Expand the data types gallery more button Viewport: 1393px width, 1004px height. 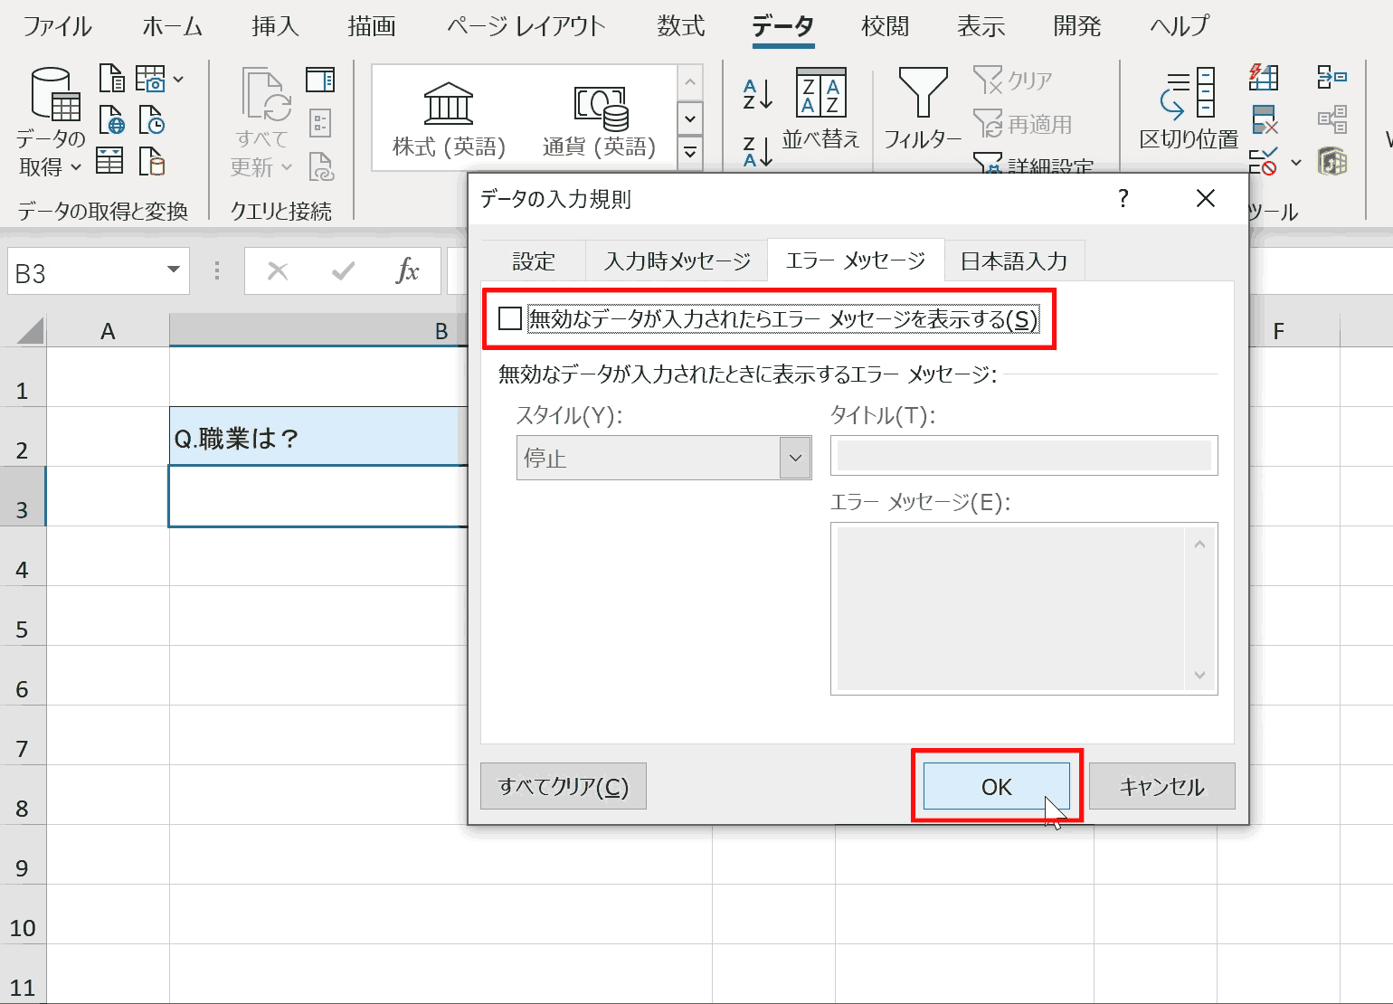(x=690, y=153)
